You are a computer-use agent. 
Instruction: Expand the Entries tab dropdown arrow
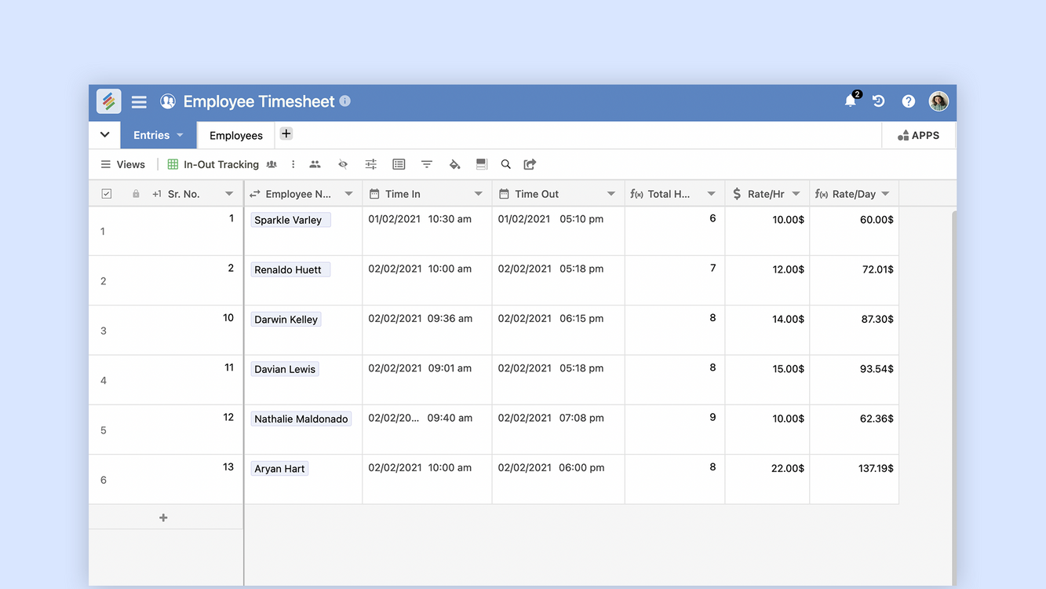tap(180, 135)
